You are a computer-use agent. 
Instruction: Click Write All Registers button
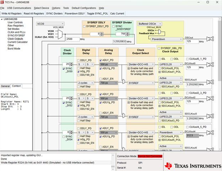click(x=11, y=14)
